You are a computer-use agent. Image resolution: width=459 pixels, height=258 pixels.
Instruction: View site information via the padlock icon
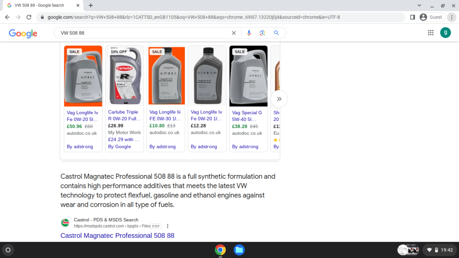[42, 17]
